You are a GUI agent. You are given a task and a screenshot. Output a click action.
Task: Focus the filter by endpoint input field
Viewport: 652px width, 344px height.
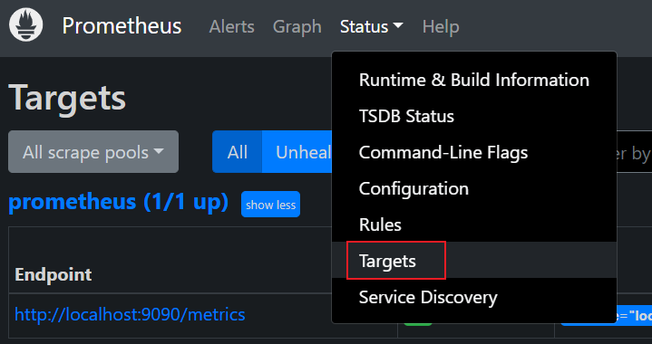point(634,152)
